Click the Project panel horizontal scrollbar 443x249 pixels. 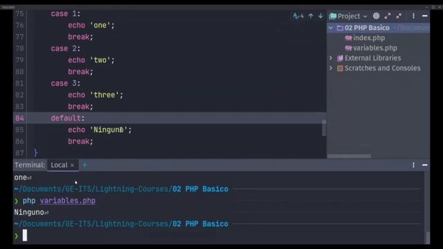[x=349, y=156]
